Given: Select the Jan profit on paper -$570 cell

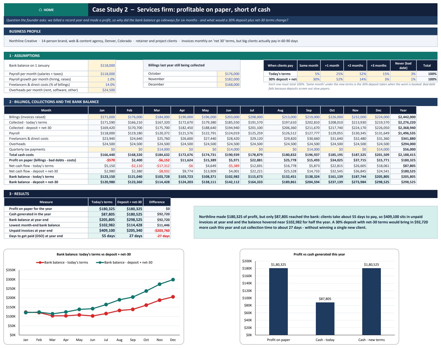Looking at the screenshot, I should pos(102,160).
